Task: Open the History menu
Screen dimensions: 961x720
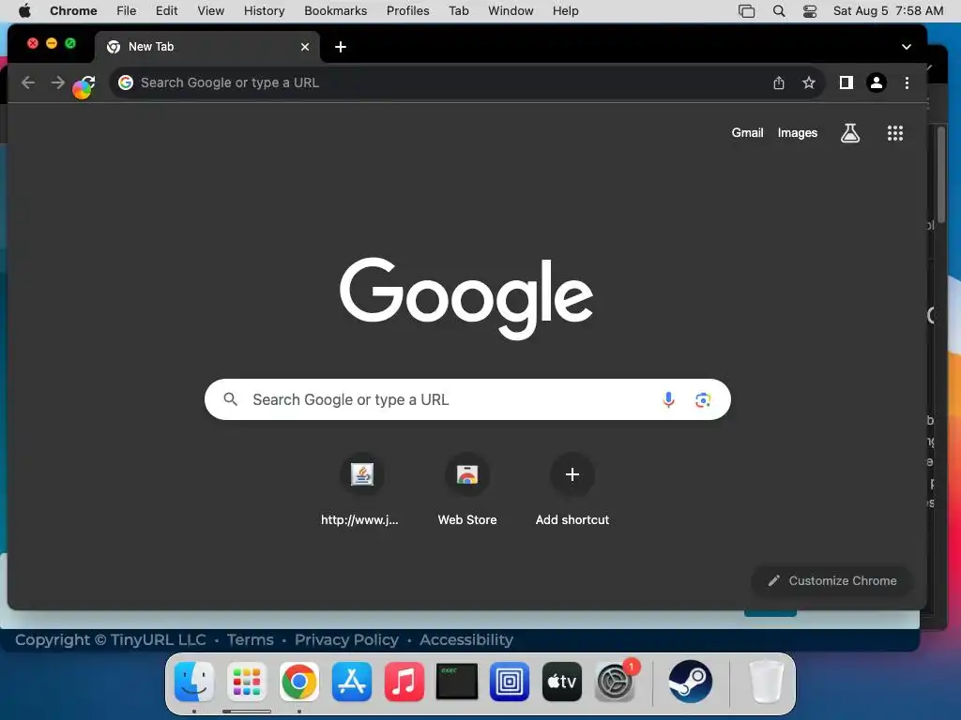Action: [x=264, y=11]
